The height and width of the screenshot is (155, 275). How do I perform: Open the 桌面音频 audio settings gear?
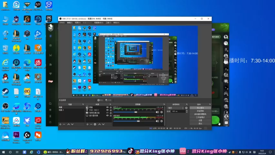[162, 121]
